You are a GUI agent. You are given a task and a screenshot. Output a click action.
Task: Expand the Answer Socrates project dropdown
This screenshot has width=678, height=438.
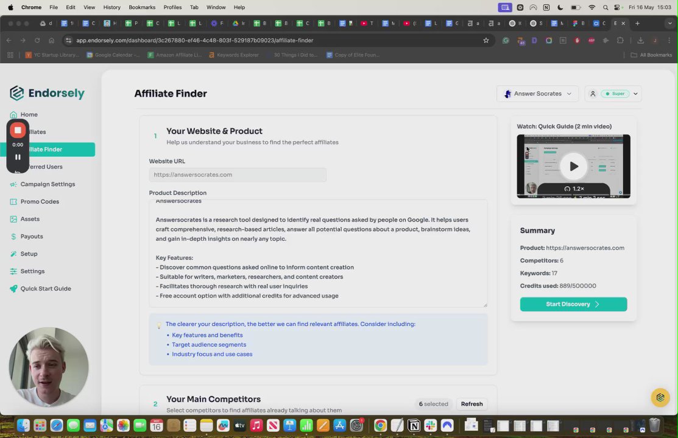click(x=537, y=94)
